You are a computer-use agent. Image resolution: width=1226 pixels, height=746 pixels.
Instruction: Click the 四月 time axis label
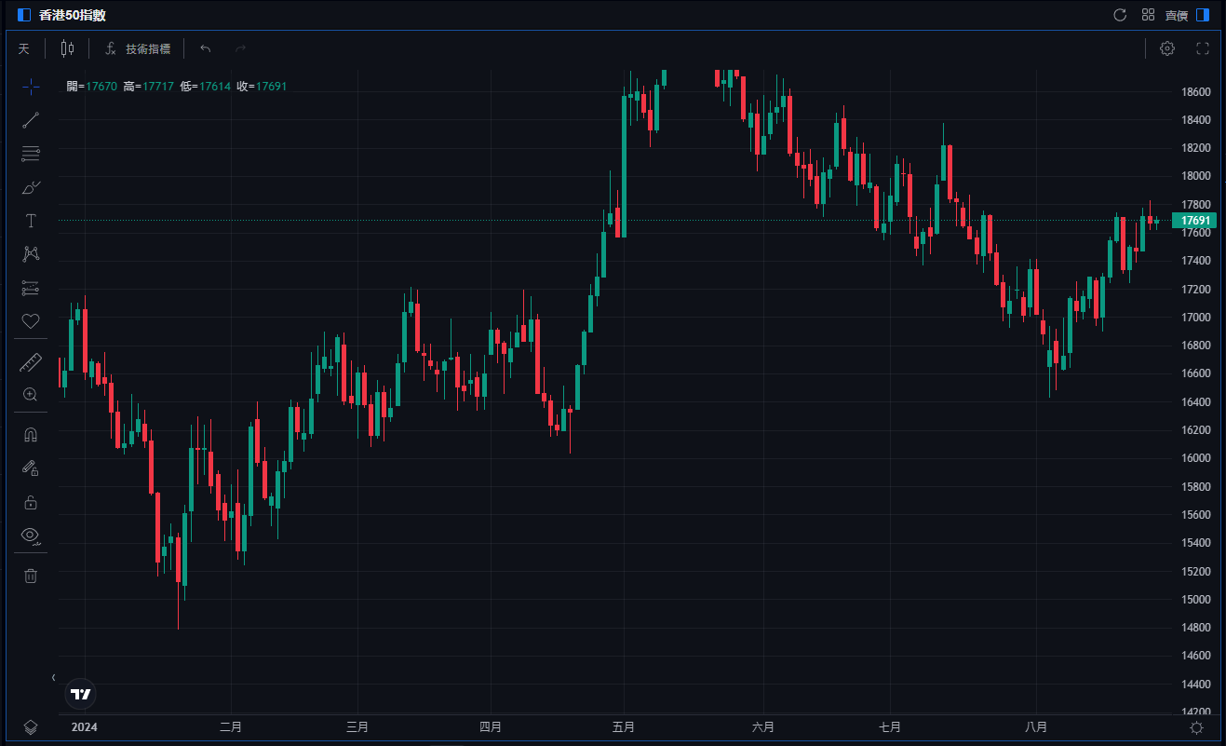(491, 727)
